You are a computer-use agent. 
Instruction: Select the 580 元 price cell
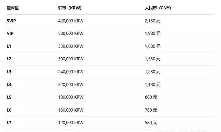click(x=151, y=123)
